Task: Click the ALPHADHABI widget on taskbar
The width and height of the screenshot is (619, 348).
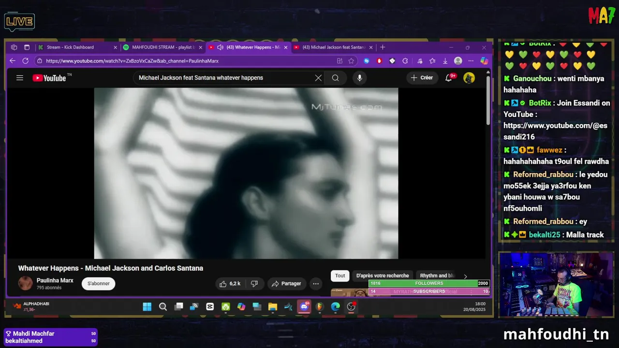Action: 31,306
